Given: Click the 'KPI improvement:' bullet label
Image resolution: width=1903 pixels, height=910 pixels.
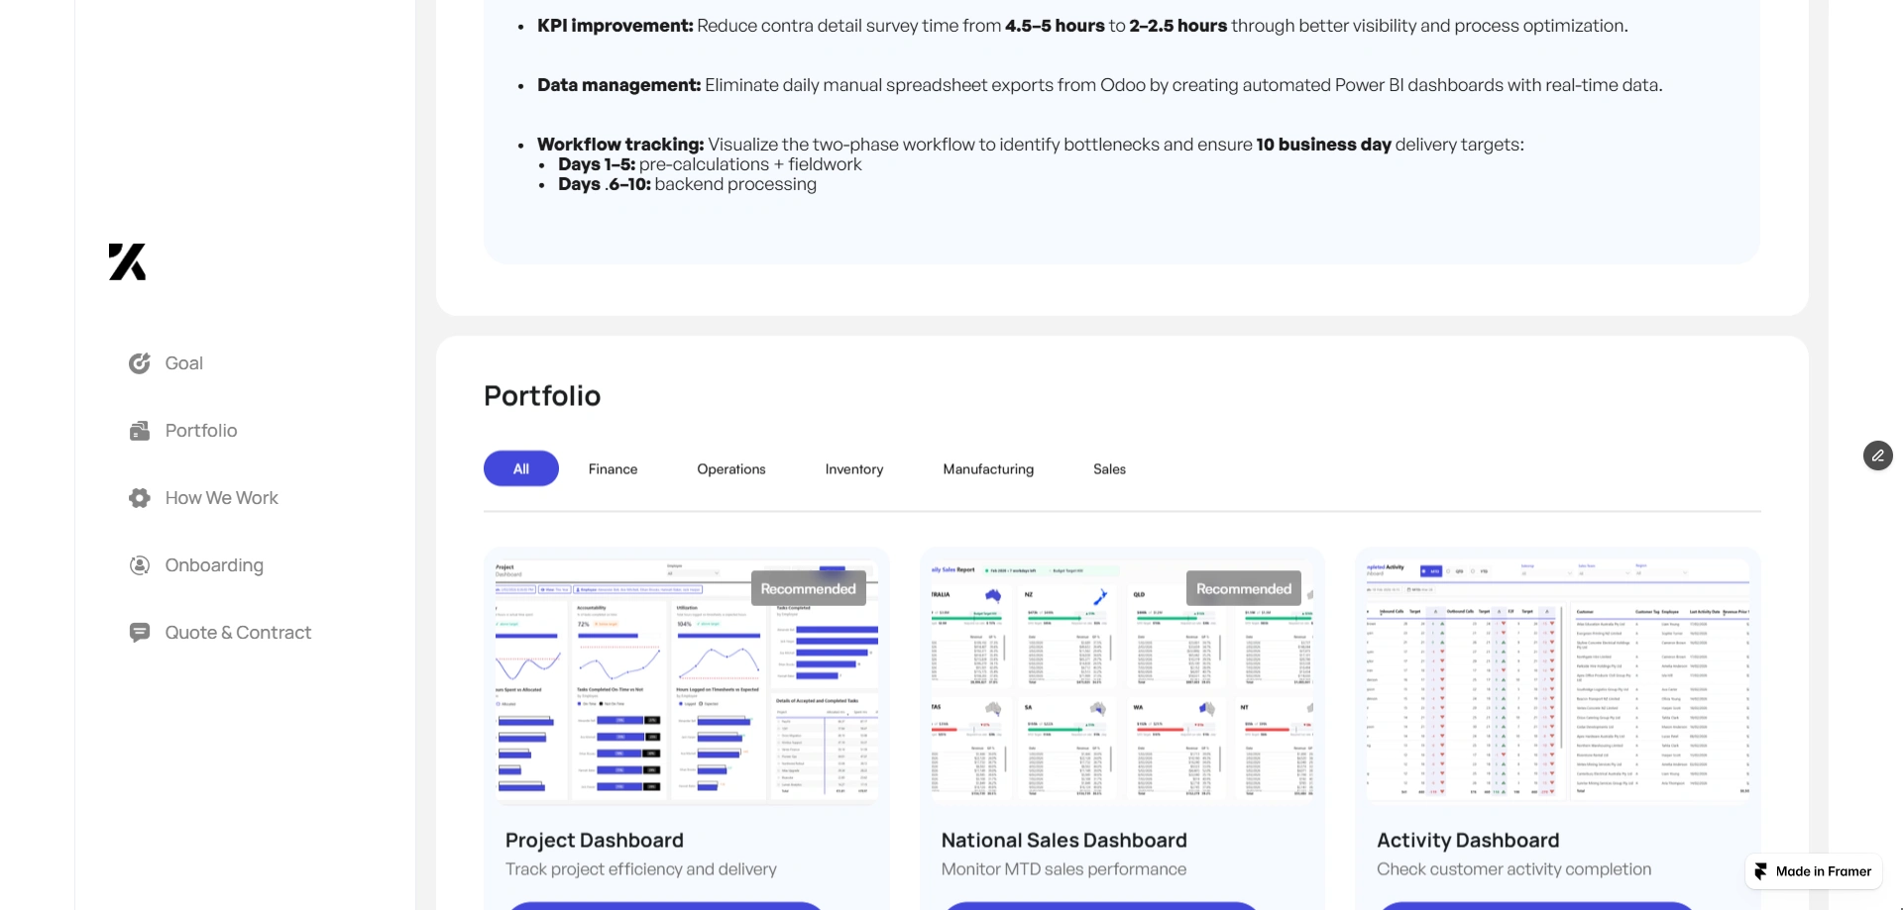Looking at the screenshot, I should point(616,26).
